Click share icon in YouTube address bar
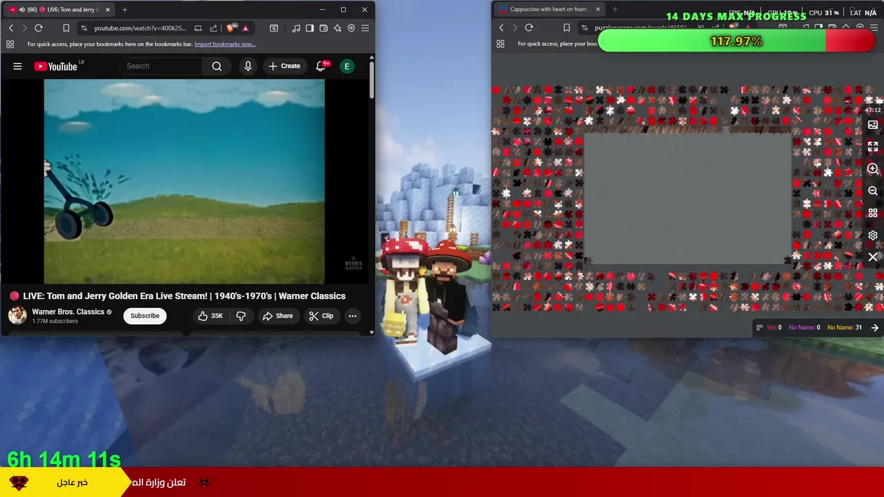The height and width of the screenshot is (497, 884). 213,28
